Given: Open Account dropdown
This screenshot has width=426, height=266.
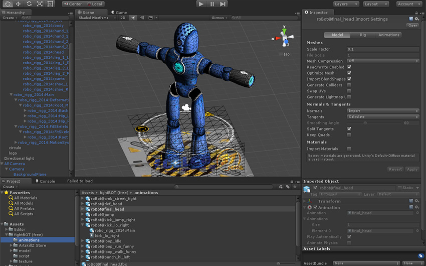Looking at the screenshot, I should pyautogui.click(x=408, y=4).
